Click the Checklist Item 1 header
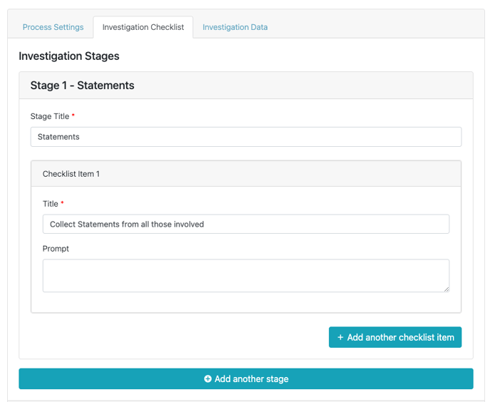Image resolution: width=490 pixels, height=402 pixels. click(x=246, y=174)
